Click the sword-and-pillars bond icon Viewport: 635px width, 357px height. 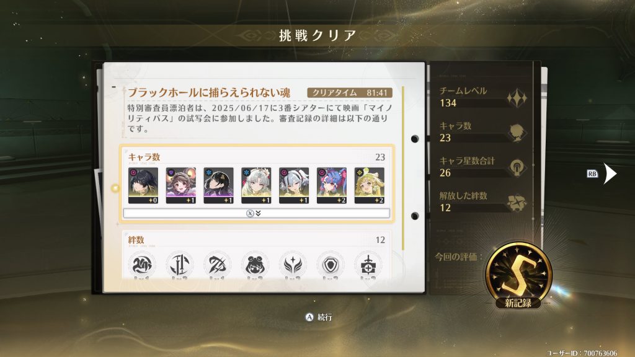180,265
